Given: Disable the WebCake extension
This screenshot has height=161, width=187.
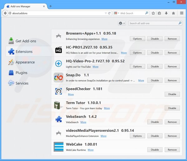Looking at the screenshot, I should (155, 150).
